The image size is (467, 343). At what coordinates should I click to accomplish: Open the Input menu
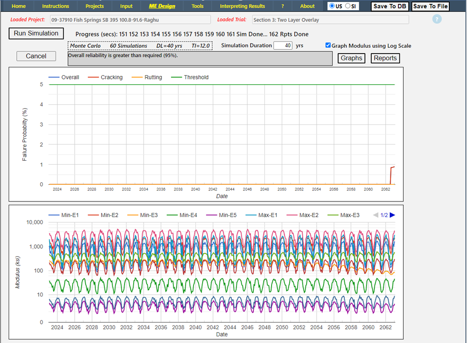(126, 6)
